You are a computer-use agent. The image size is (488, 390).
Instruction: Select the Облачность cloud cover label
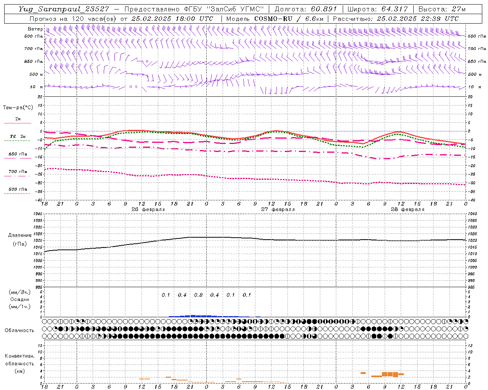point(19,330)
